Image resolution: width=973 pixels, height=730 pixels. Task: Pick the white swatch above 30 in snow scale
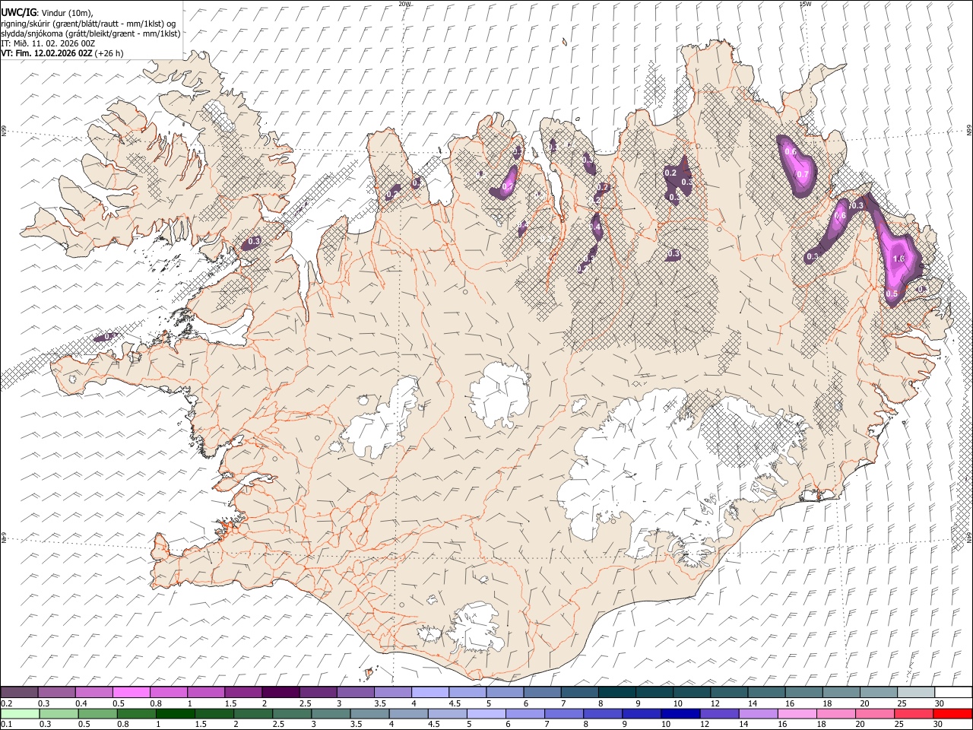[x=954, y=692]
